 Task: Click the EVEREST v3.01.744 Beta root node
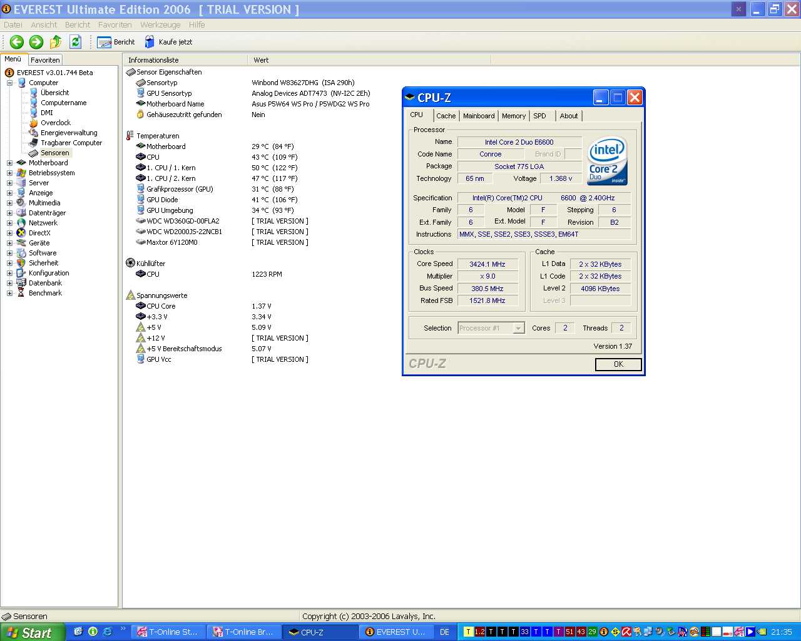(x=55, y=73)
